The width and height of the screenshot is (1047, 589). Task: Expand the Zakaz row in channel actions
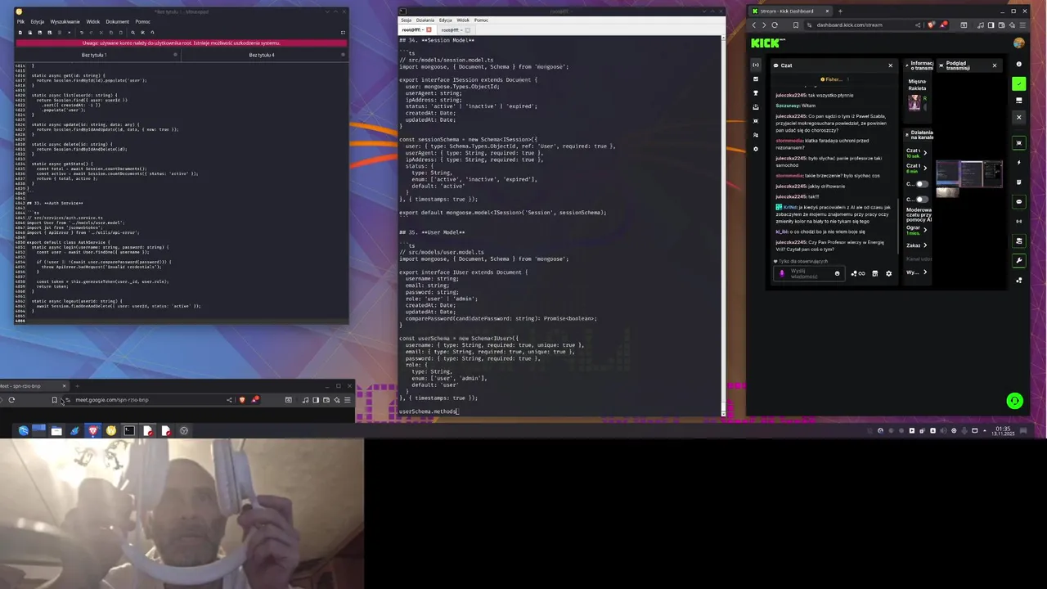pyautogui.click(x=917, y=245)
